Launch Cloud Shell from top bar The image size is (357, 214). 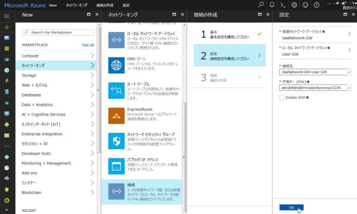click(283, 5)
